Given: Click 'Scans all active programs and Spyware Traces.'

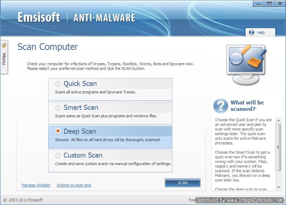Looking at the screenshot, I should (95, 92).
